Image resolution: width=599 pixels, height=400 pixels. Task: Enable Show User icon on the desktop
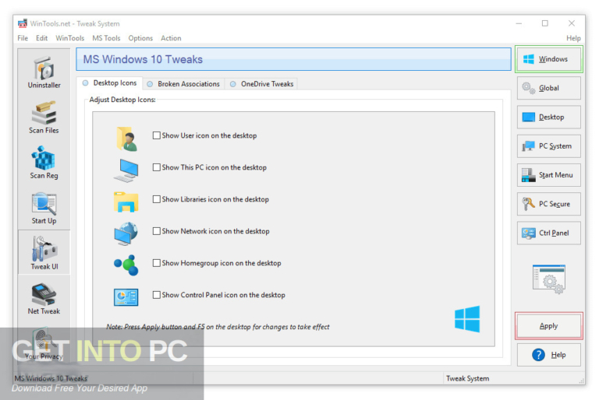156,135
